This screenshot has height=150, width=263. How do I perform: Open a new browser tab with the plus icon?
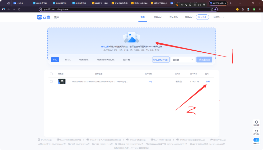pos(231,3)
